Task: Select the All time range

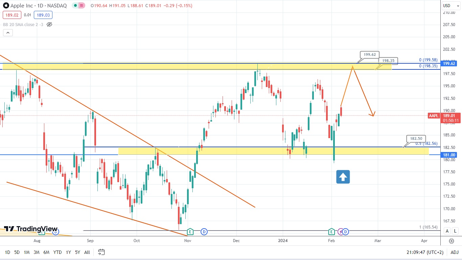Action: 87,252
